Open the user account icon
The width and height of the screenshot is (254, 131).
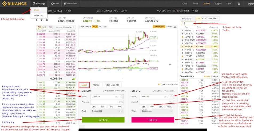(239, 3)
